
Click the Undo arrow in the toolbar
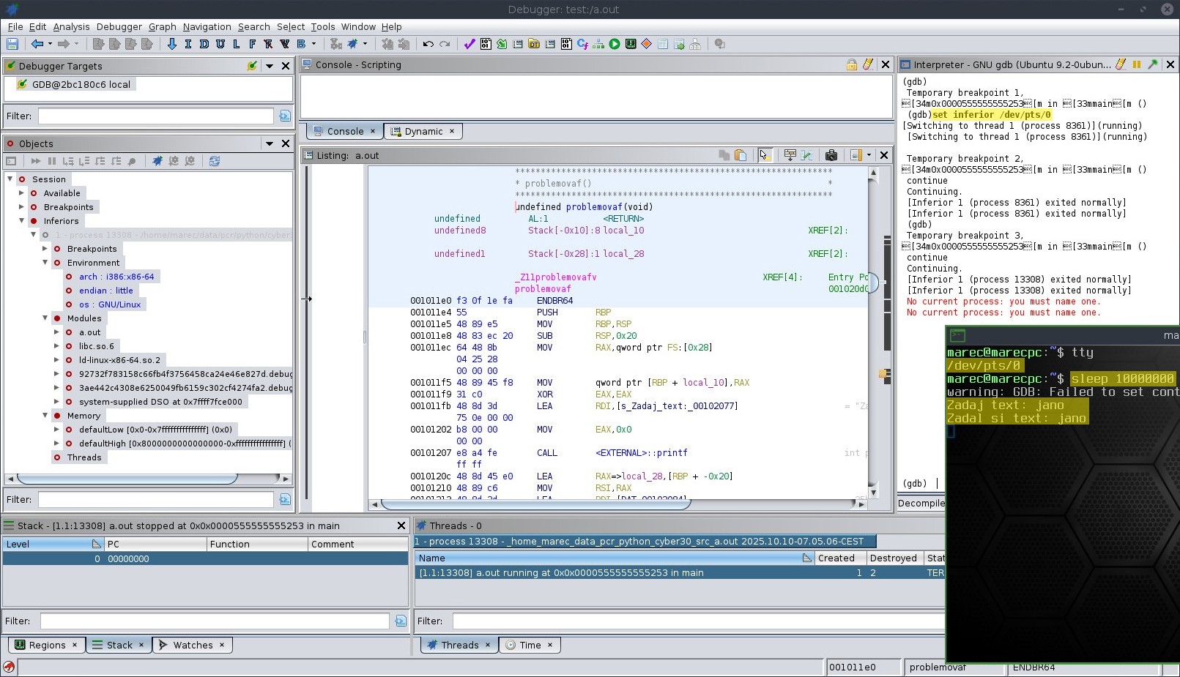428,44
